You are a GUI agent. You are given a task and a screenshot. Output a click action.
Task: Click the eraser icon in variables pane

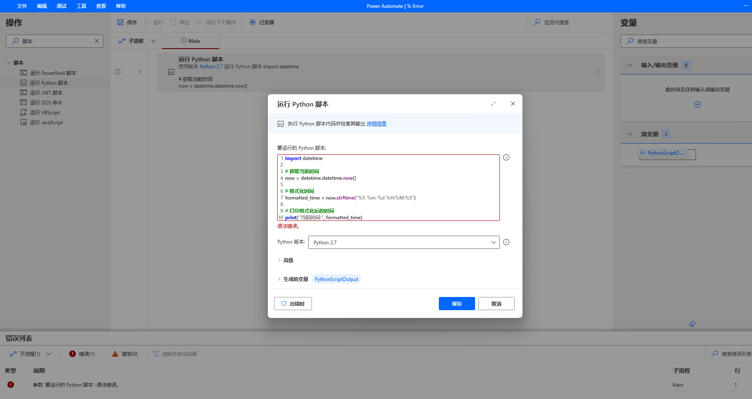pos(692,324)
